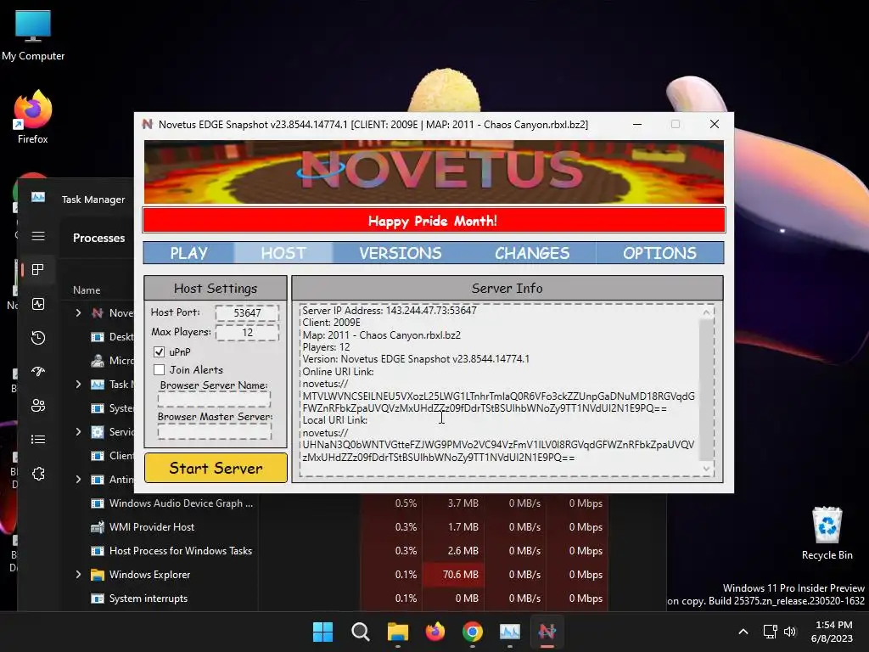
Task: Click the Windows Explorer folder process icon
Action: pos(98,575)
